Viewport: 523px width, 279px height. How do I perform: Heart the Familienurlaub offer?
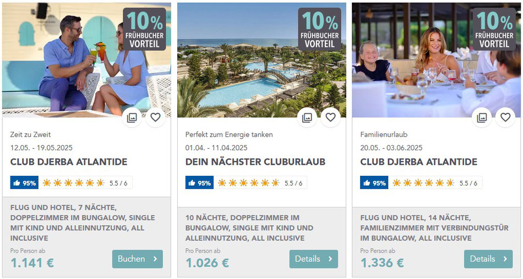coord(505,118)
